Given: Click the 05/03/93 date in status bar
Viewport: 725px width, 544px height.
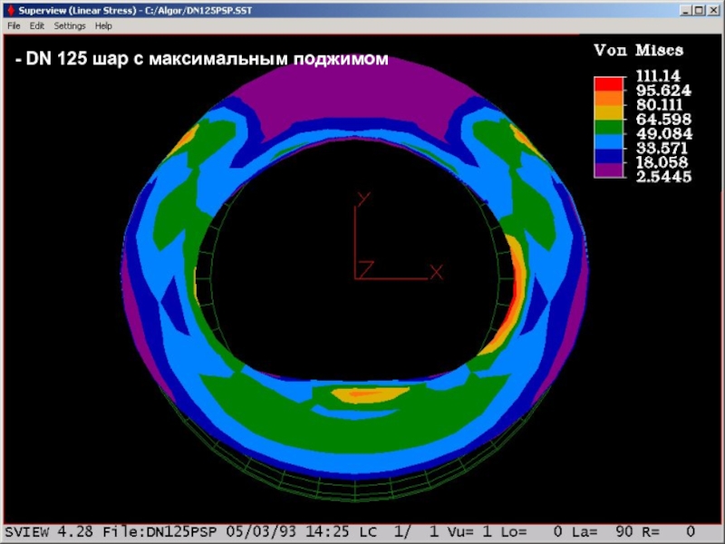Looking at the screenshot, I should (x=261, y=532).
